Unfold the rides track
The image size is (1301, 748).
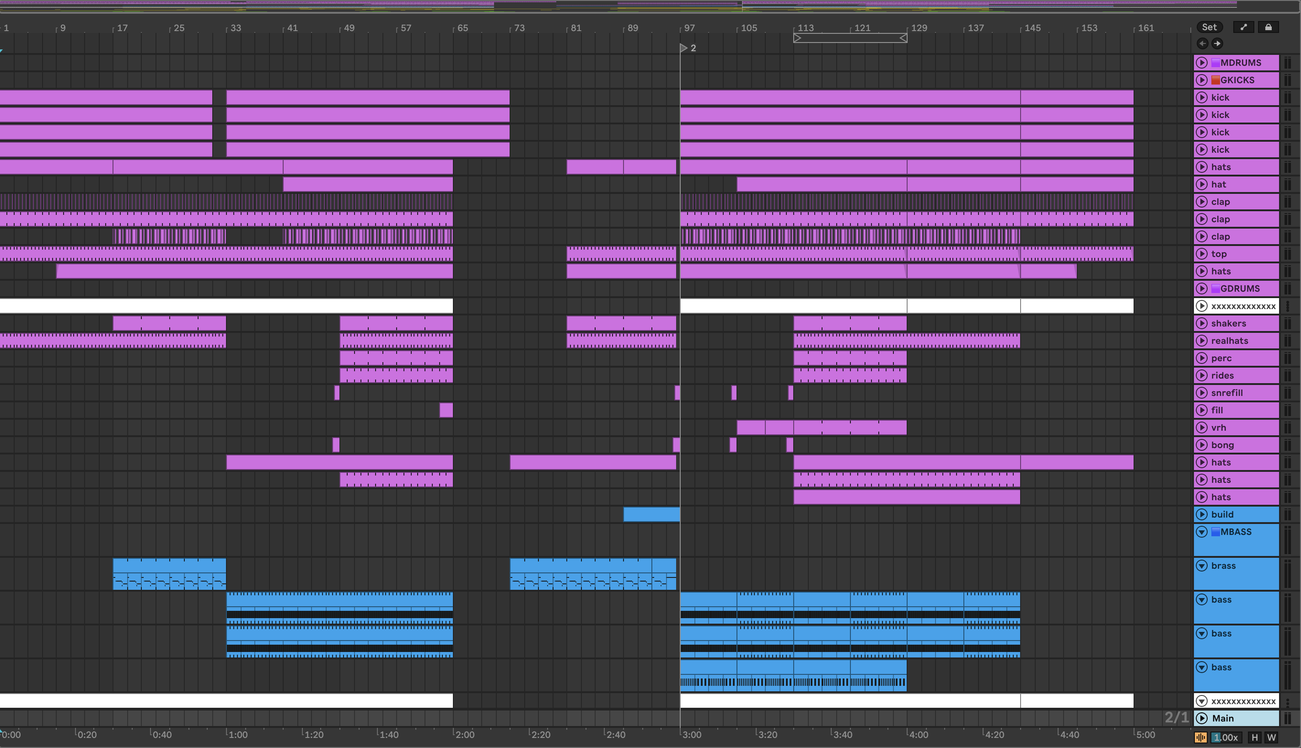point(1202,375)
